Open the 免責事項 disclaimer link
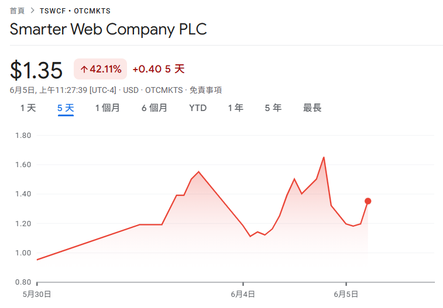The image size is (443, 308). pos(206,90)
